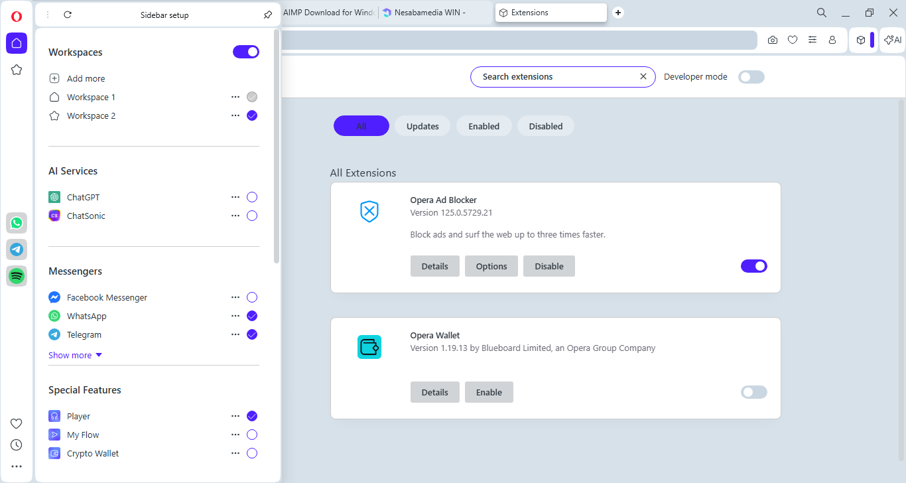Check the ChatGPT sidebar option
This screenshot has width=906, height=483.
[x=251, y=197]
